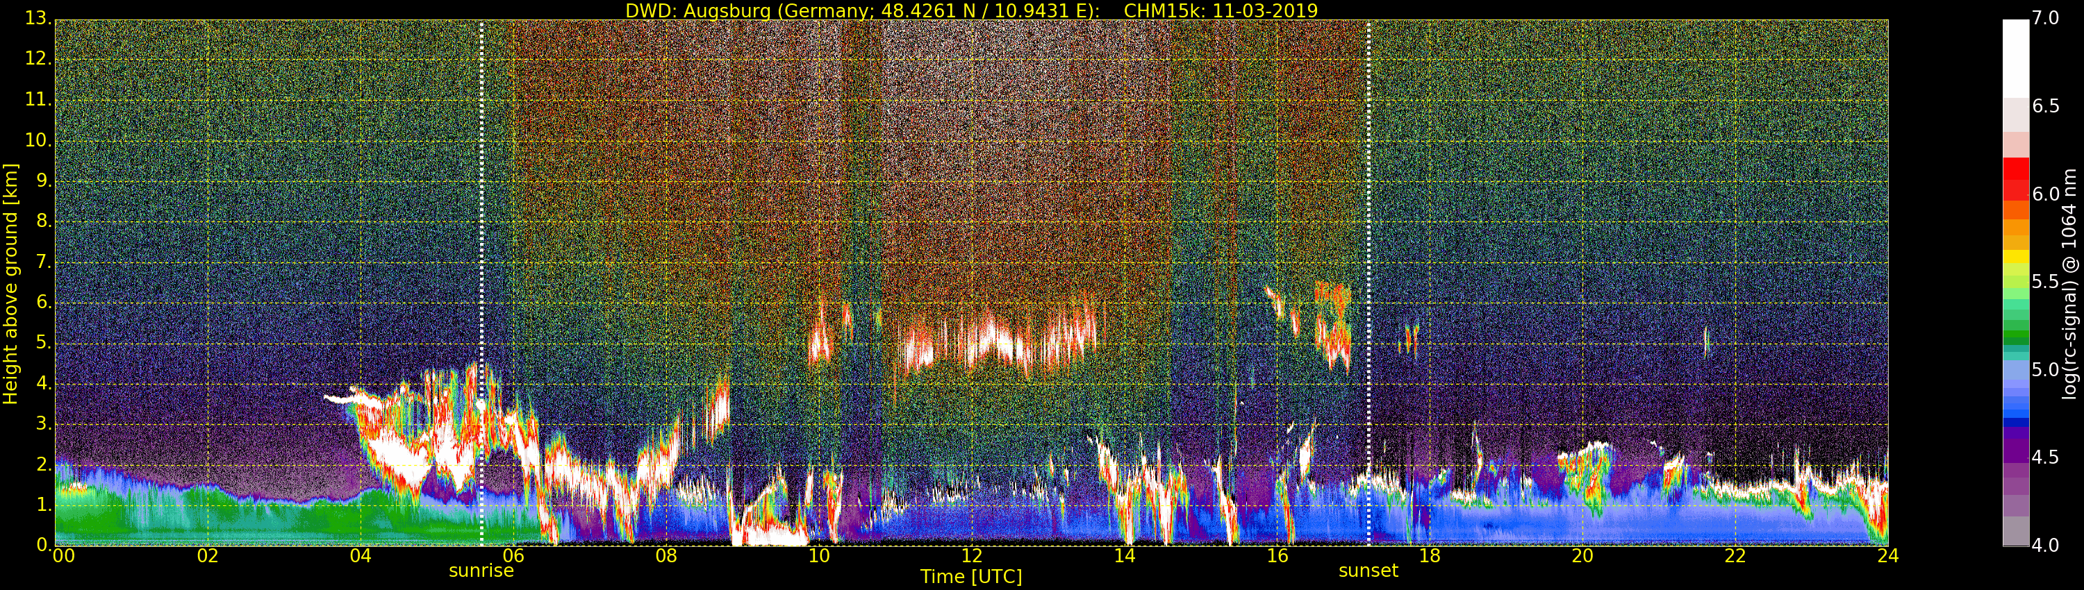Viewport: 2084px width, 590px height.
Task: Click time axis tick label '04'
Action: [360, 556]
